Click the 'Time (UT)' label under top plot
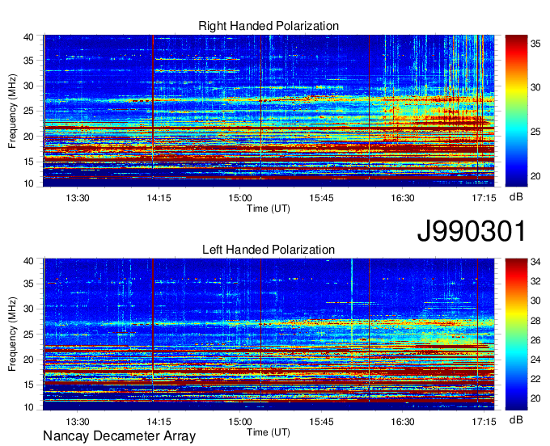The height and width of the screenshot is (446, 550). pos(269,208)
